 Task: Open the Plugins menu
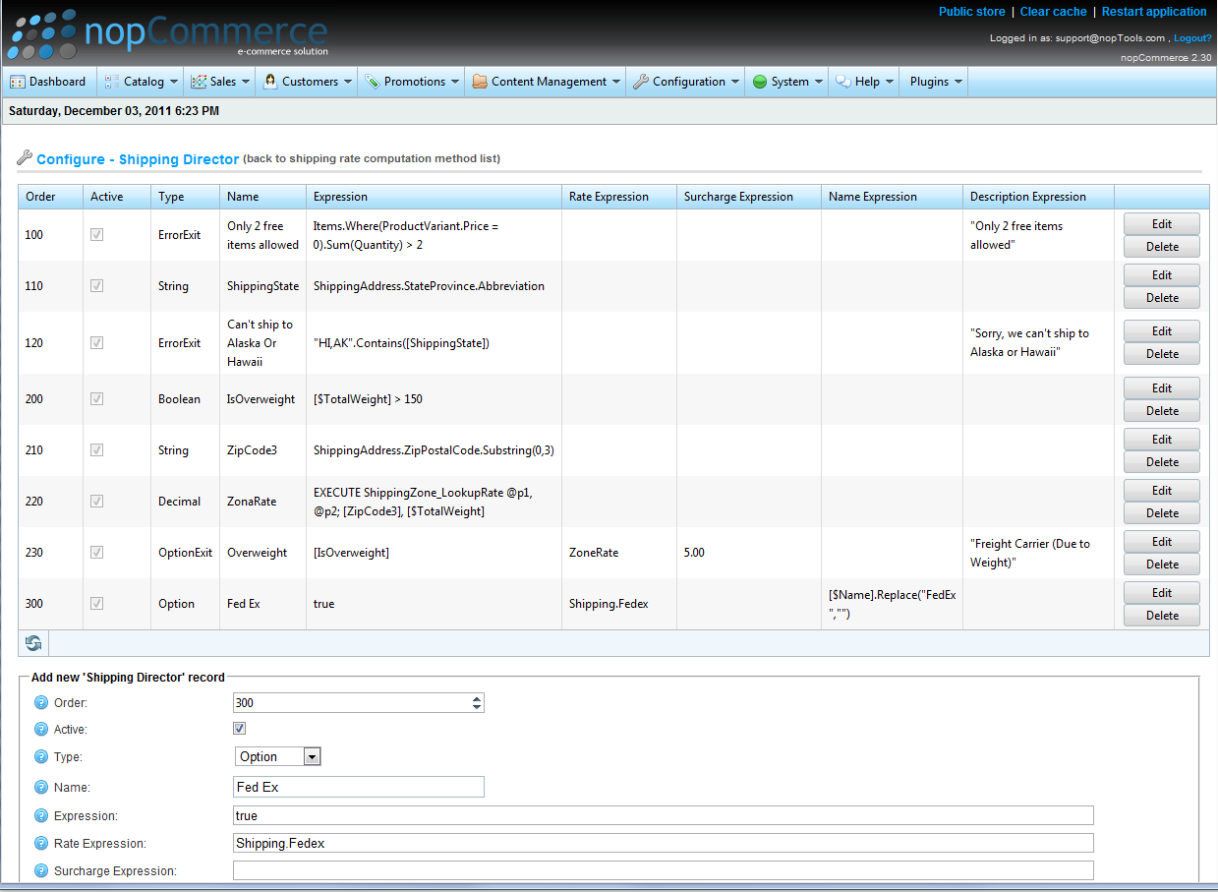tap(936, 82)
